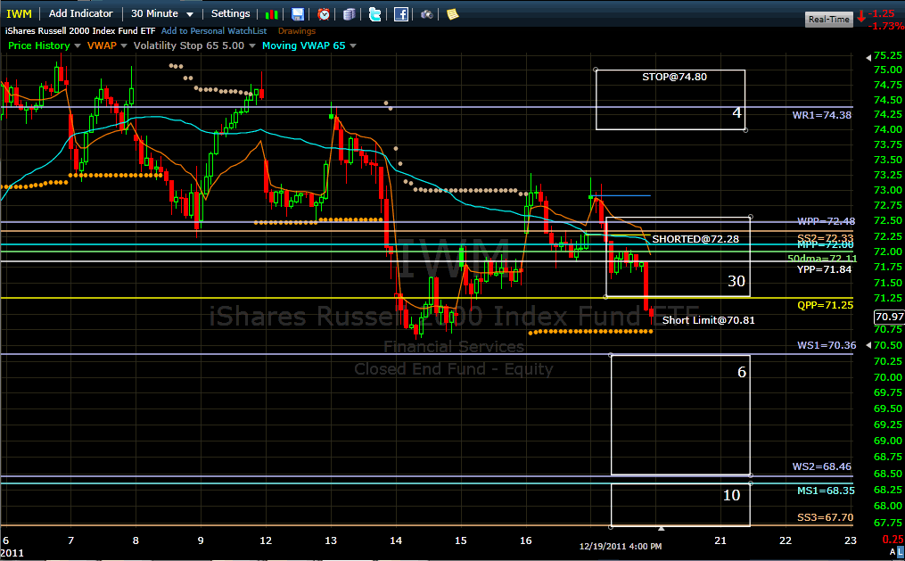Click the SS3=67.70 support label
Image resolution: width=905 pixels, height=561 pixels.
click(x=826, y=518)
